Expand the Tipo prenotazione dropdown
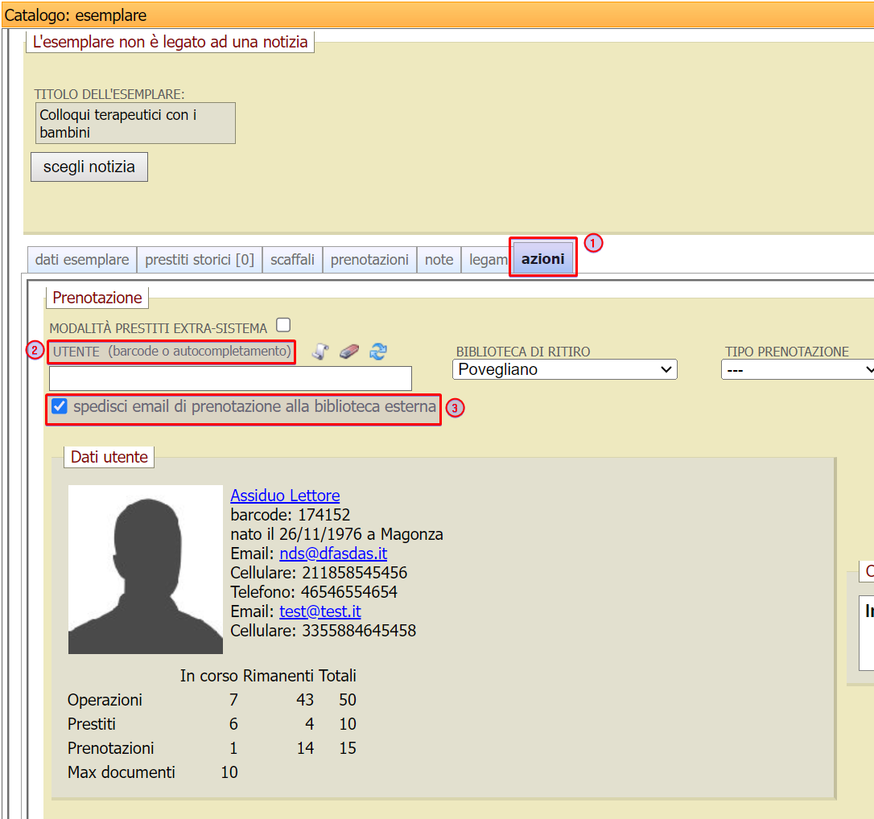874x819 pixels. point(797,369)
